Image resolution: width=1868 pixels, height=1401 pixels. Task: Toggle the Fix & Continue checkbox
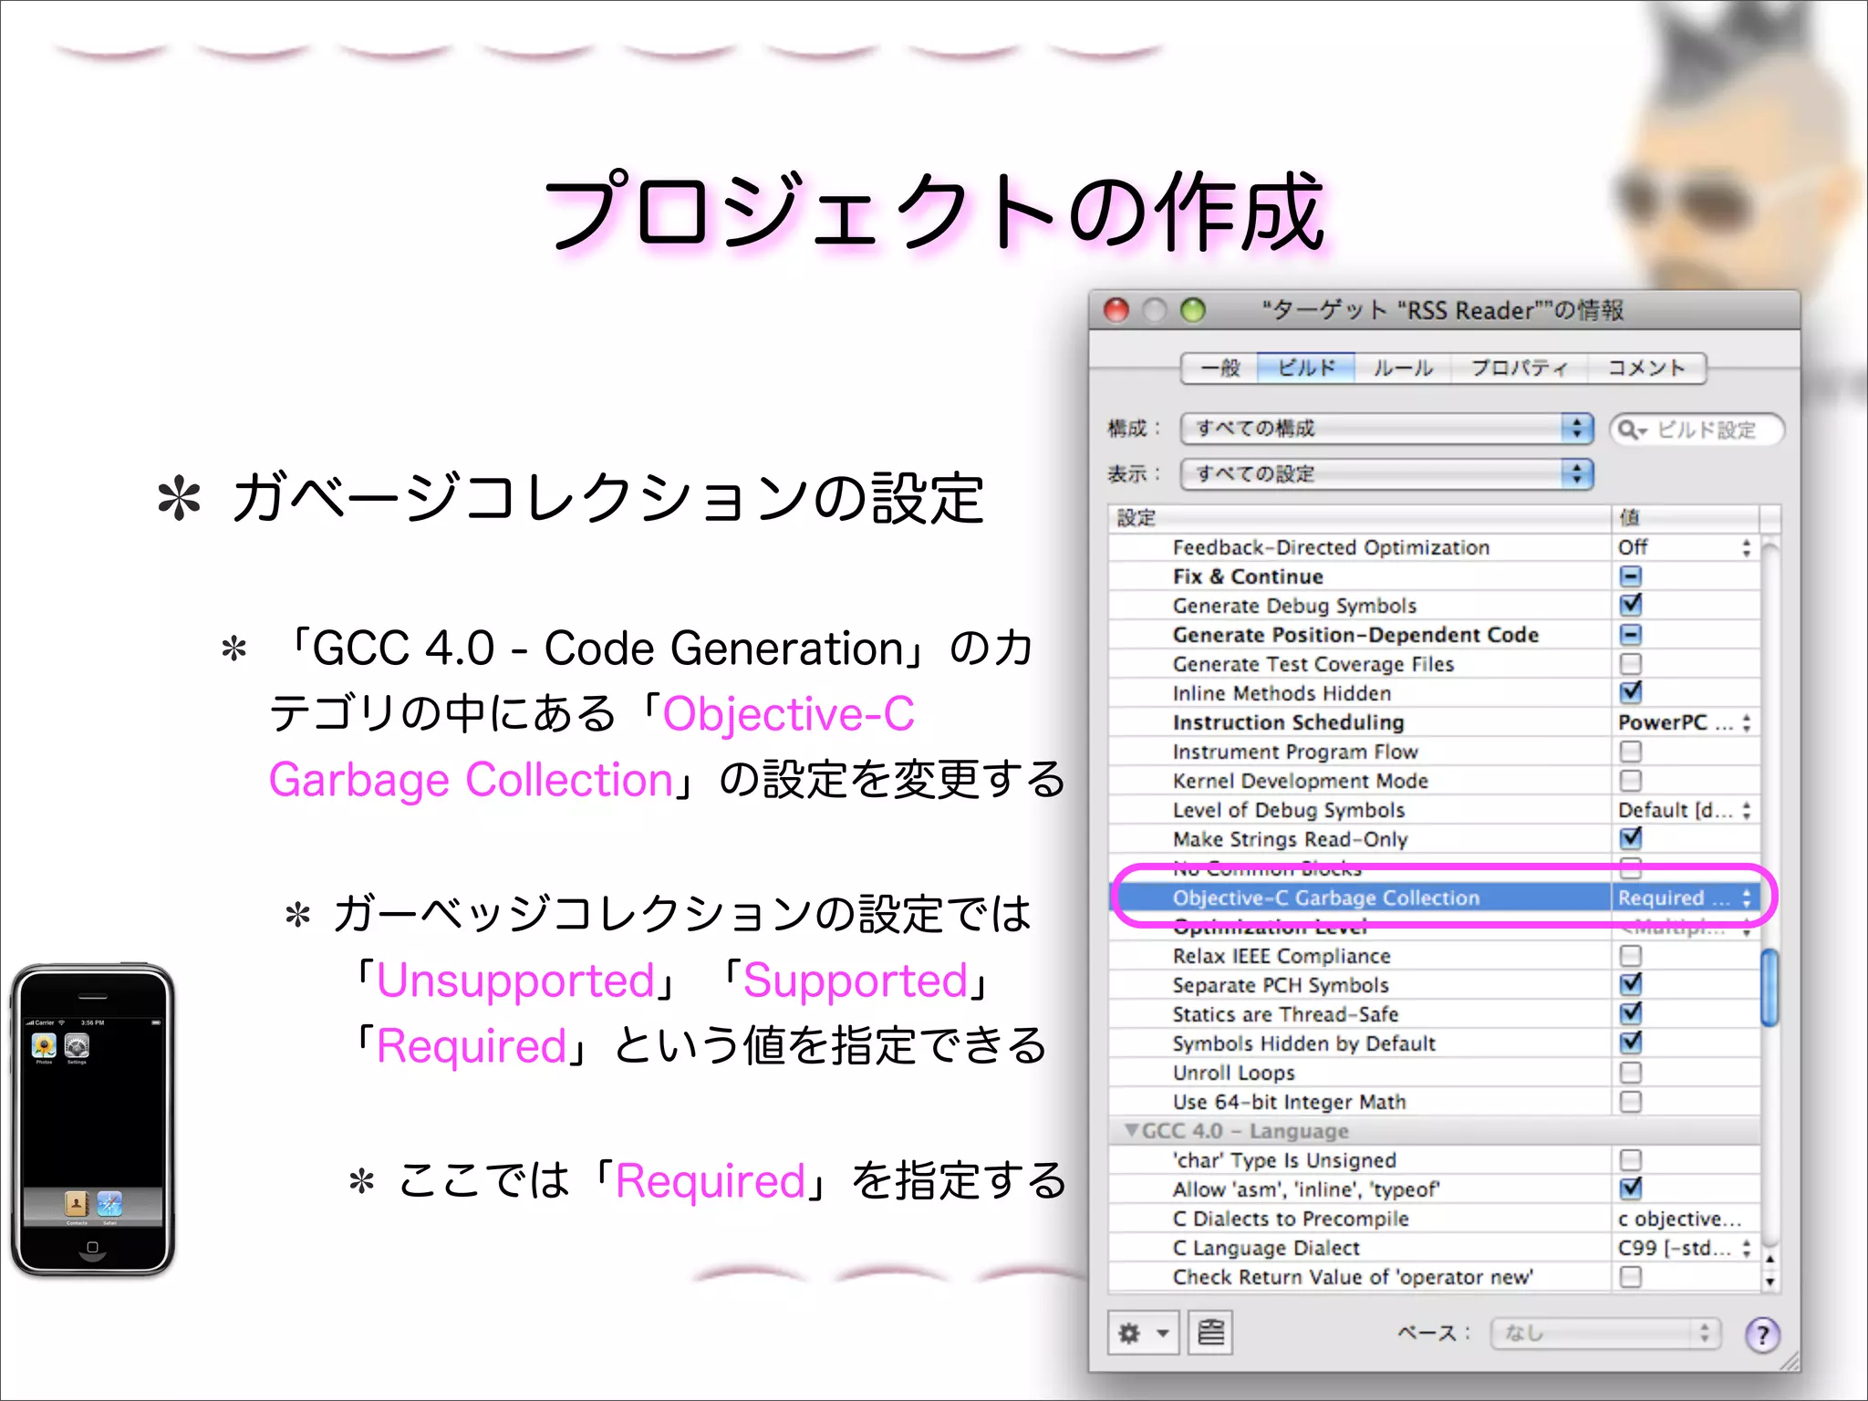1631,576
